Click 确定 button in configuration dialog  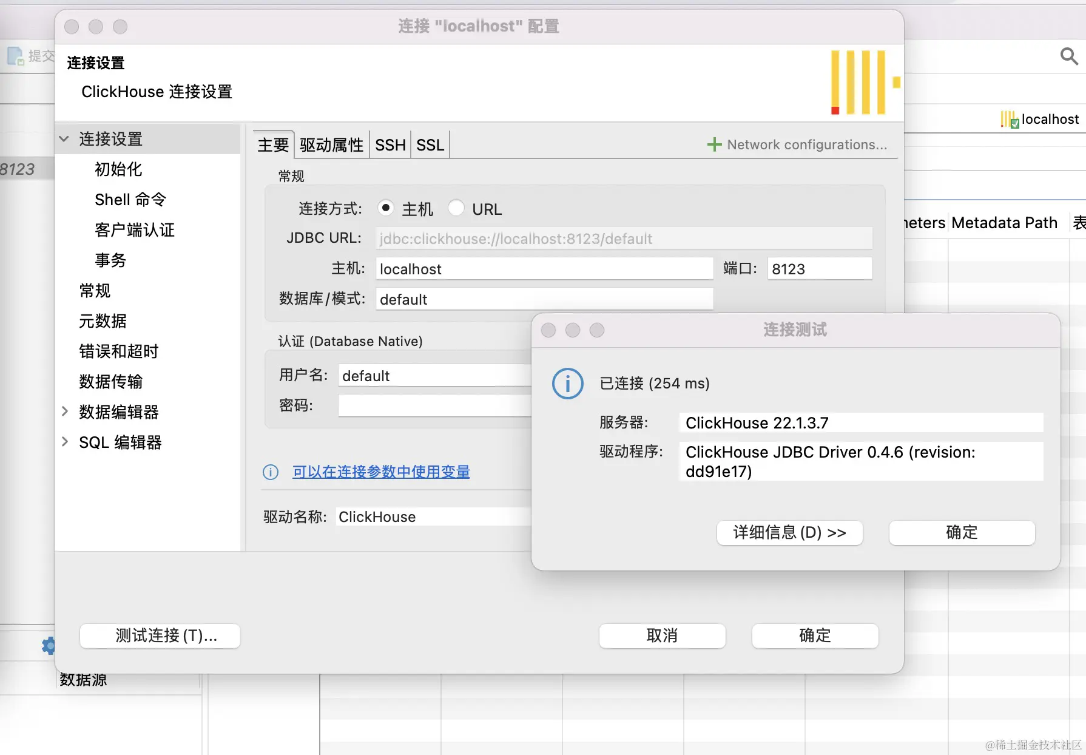815,635
